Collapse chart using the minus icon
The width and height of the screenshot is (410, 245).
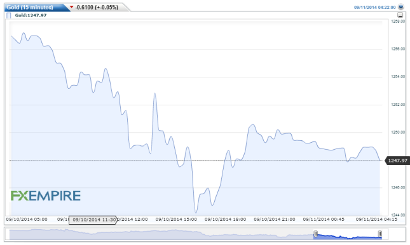point(400,15)
